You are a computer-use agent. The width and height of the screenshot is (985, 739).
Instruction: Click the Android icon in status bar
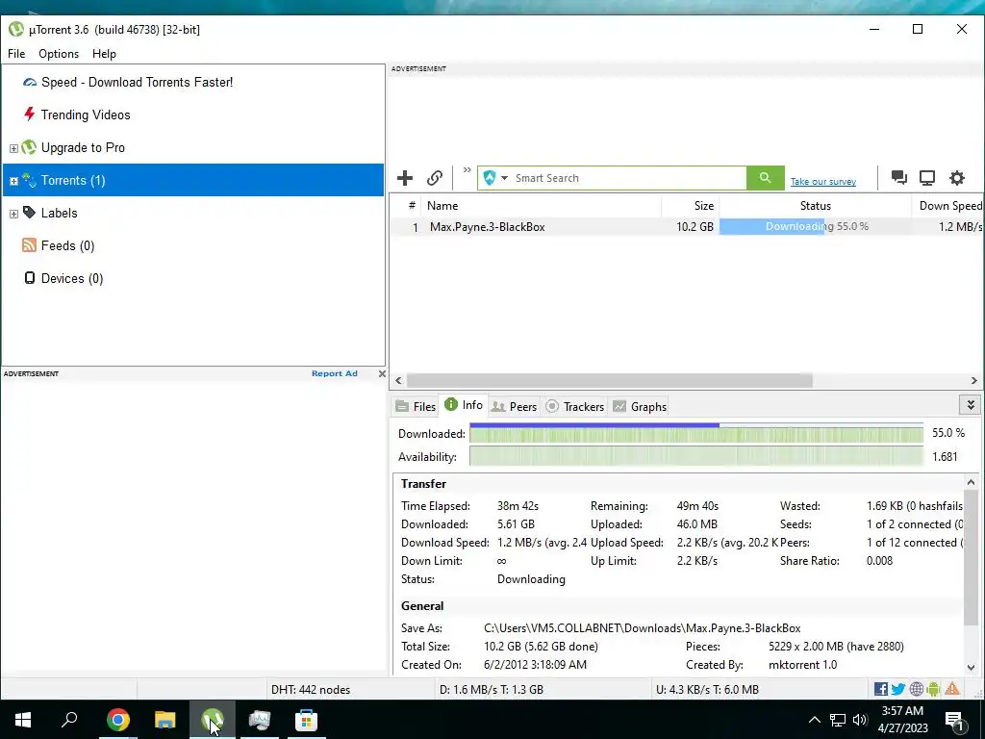(x=933, y=689)
